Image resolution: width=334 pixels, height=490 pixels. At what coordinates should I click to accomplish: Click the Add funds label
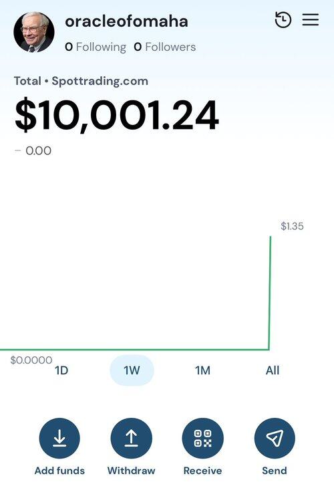click(59, 471)
